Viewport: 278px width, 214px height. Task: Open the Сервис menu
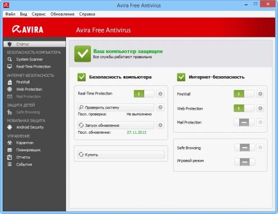pyautogui.click(x=39, y=14)
